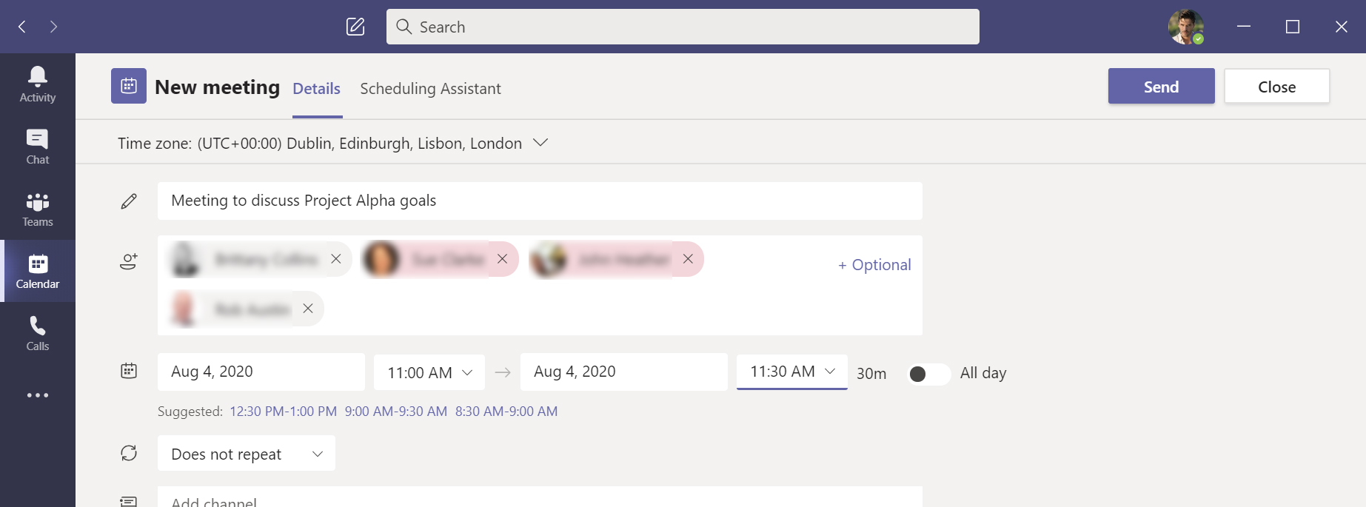Open the user profile avatar menu
Screen dimensions: 1366x507
pos(1185,27)
